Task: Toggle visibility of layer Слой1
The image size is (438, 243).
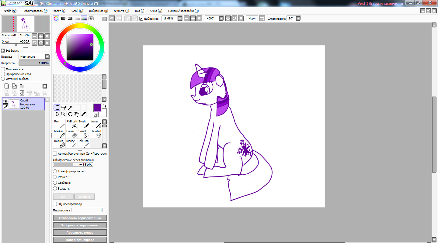Action: [x=5, y=101]
